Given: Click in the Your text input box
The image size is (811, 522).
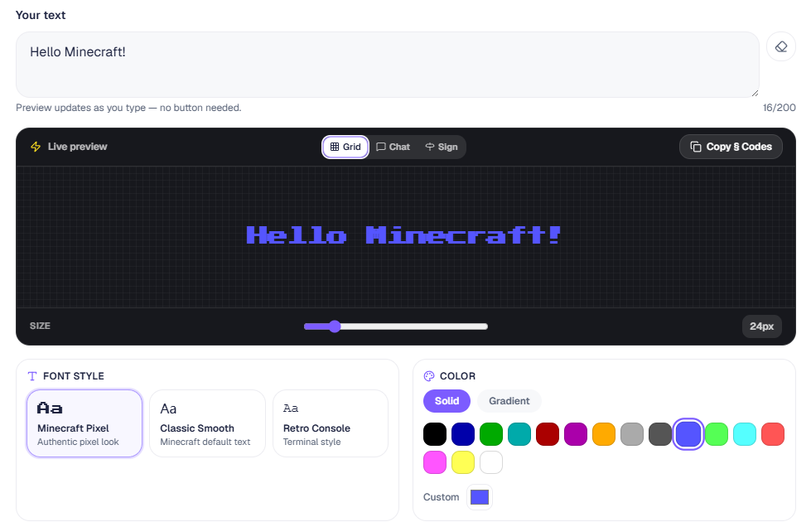Looking at the screenshot, I should tap(388, 65).
